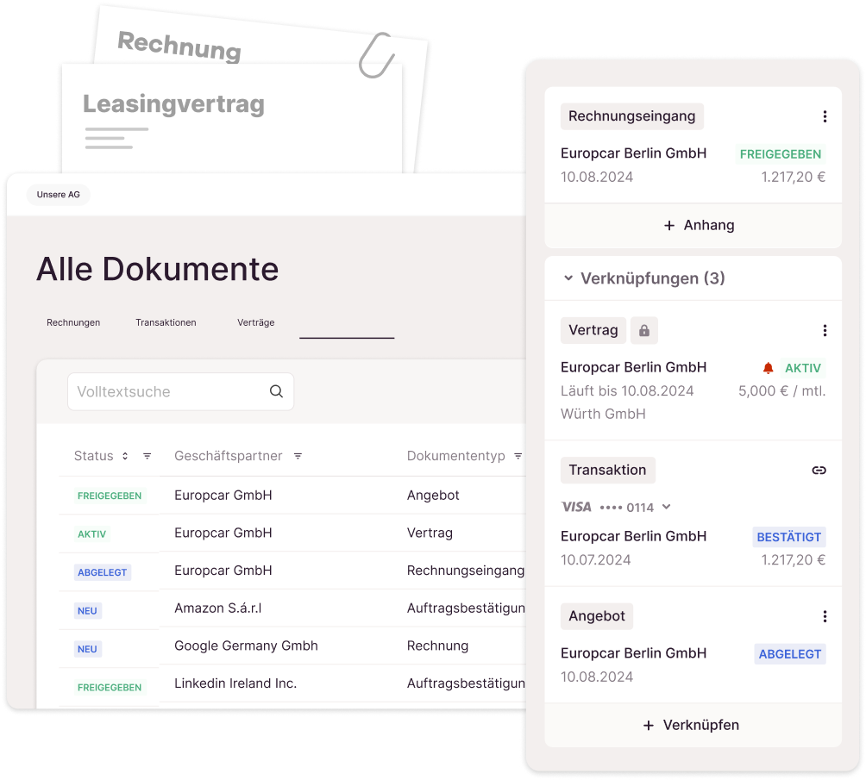The width and height of the screenshot is (866, 780).
Task: Click the filter icon next to Dokumententyp
Action: coord(518,456)
